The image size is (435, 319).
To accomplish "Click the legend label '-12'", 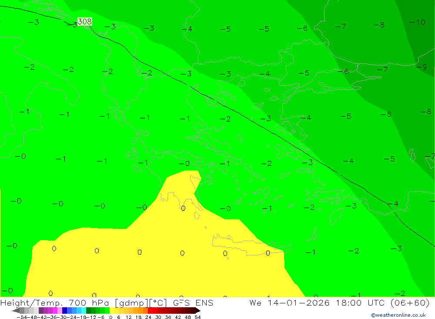I will pyautogui.click(x=91, y=317).
